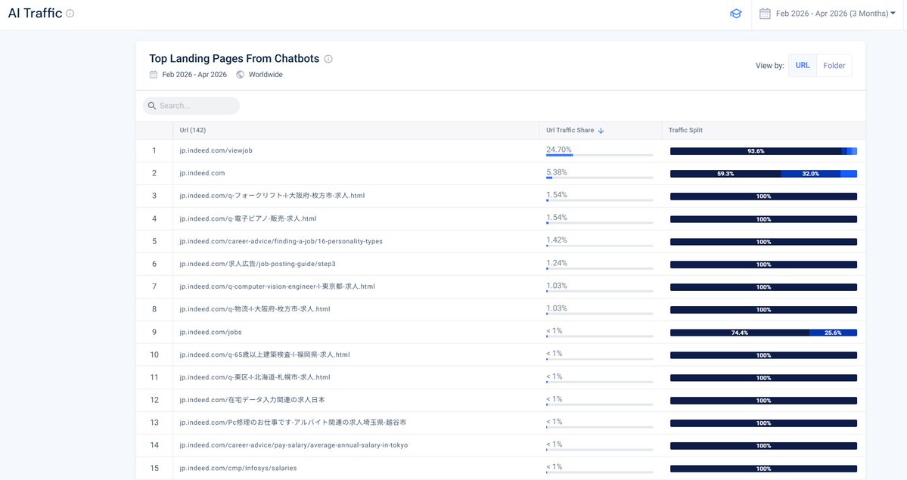Open the Feb 2026 - Apr 2026 date dropdown

(x=835, y=14)
